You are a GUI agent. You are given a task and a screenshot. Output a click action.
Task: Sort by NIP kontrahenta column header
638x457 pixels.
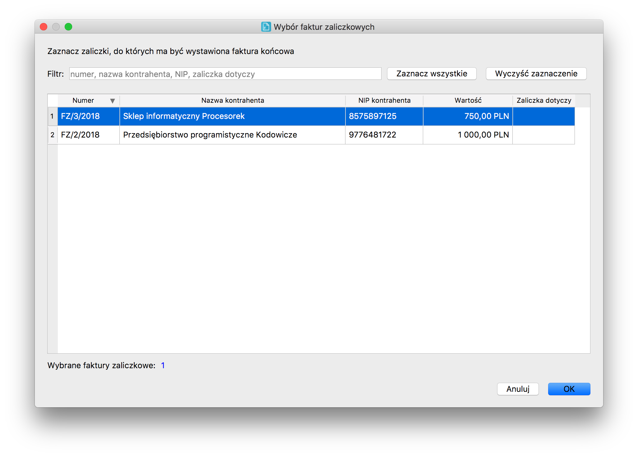[x=384, y=100]
